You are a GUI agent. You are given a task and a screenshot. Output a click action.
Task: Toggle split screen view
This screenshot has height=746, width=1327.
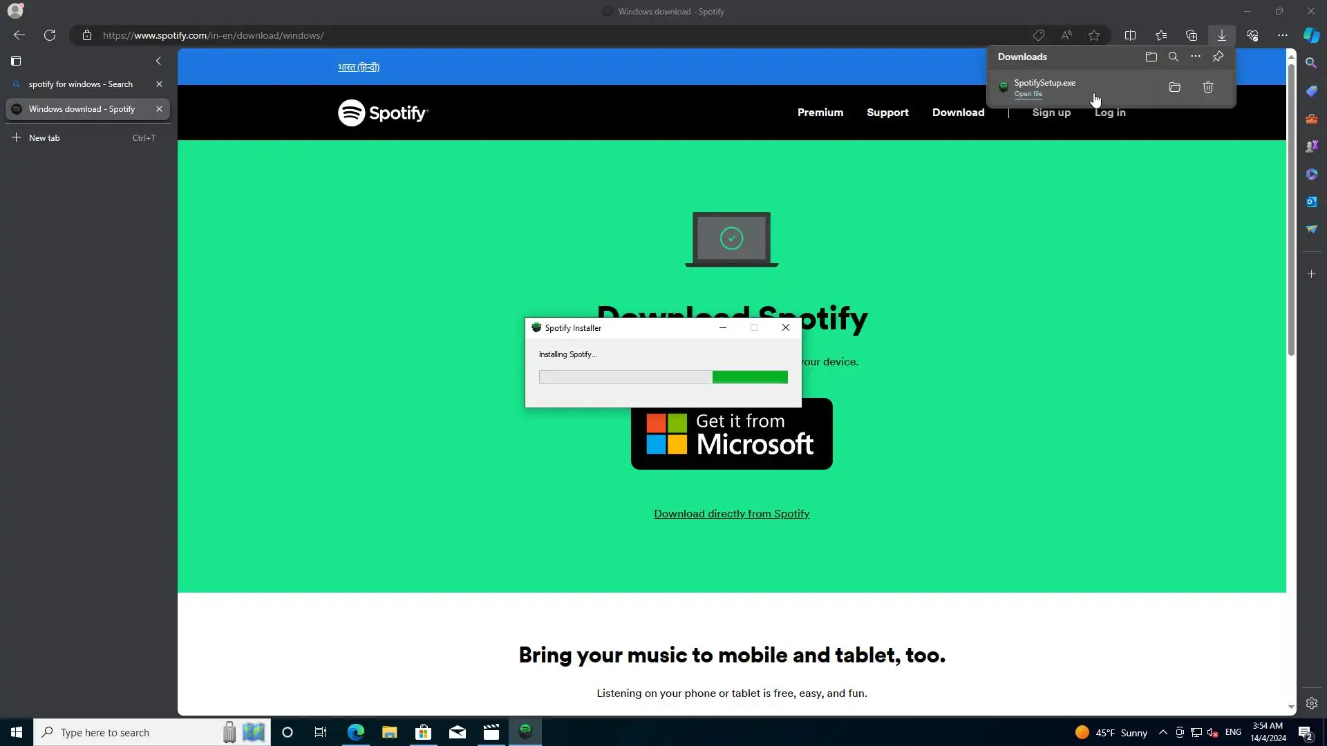1130,35
